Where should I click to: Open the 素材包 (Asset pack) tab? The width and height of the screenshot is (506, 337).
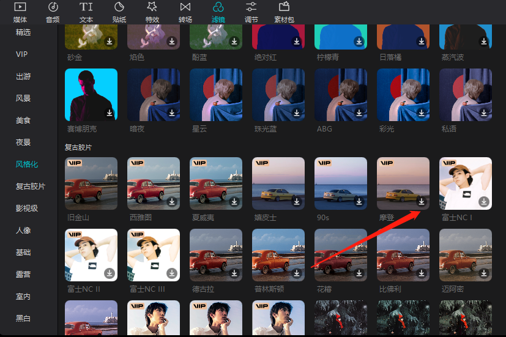click(x=284, y=11)
